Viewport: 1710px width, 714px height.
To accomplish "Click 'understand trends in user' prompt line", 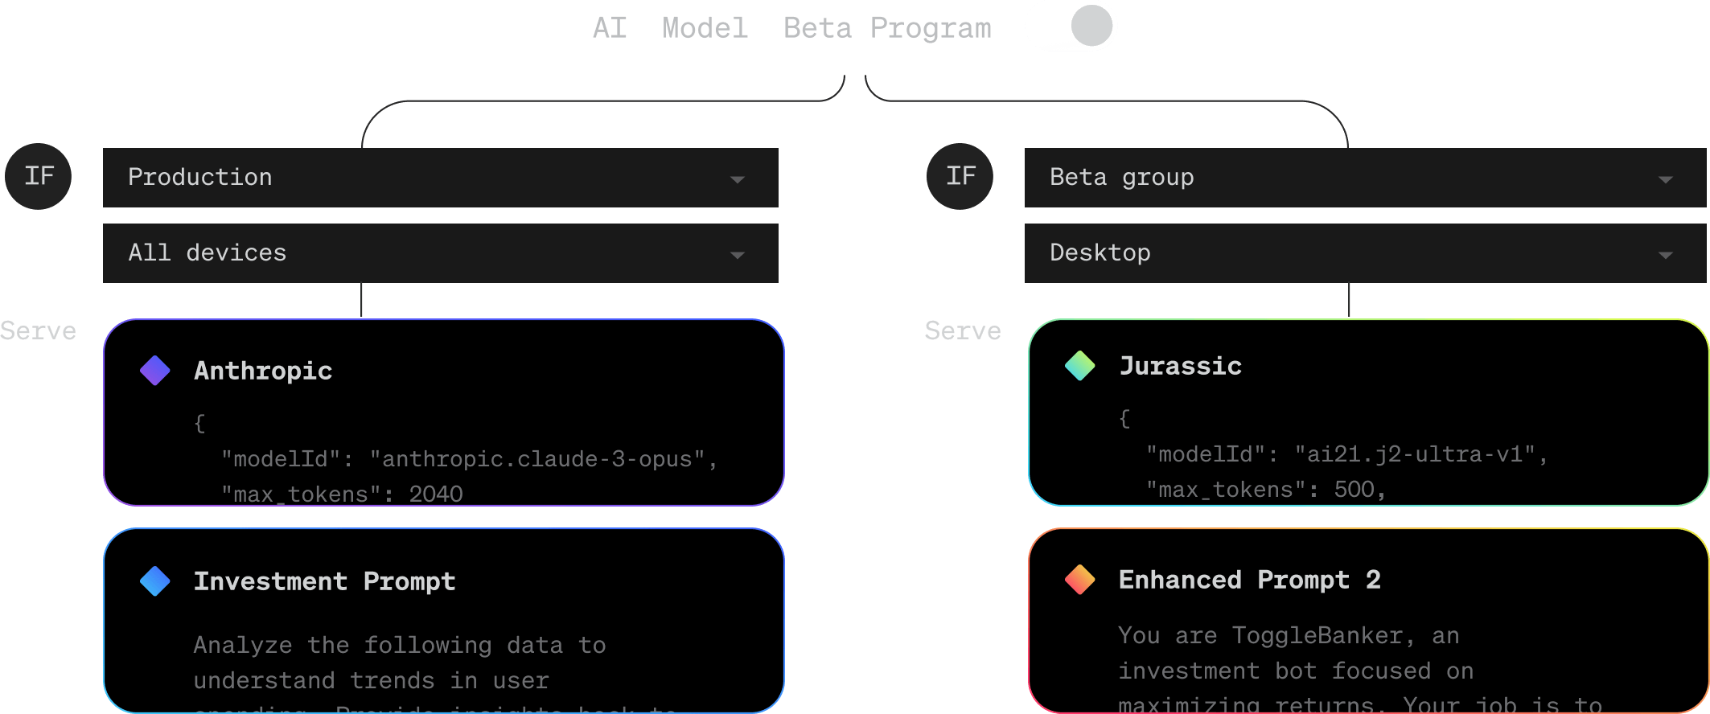I will 372,680.
